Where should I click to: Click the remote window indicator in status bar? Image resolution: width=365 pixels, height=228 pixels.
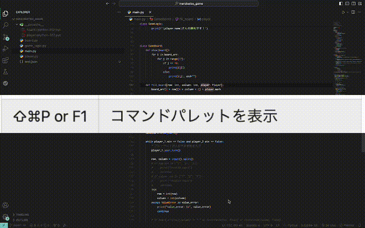(x=4, y=225)
